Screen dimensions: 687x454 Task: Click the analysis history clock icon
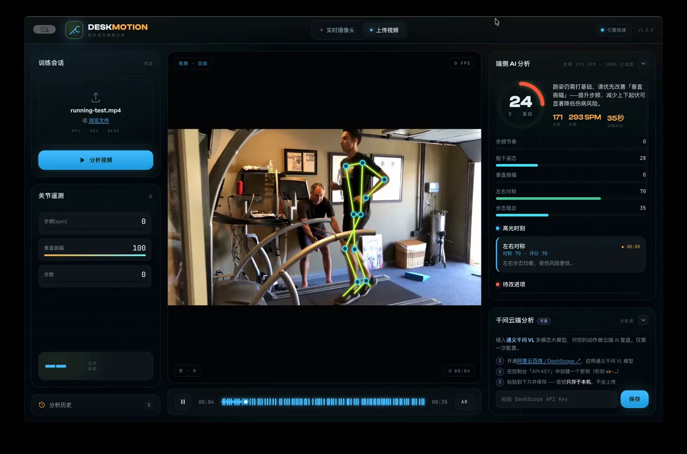point(42,405)
